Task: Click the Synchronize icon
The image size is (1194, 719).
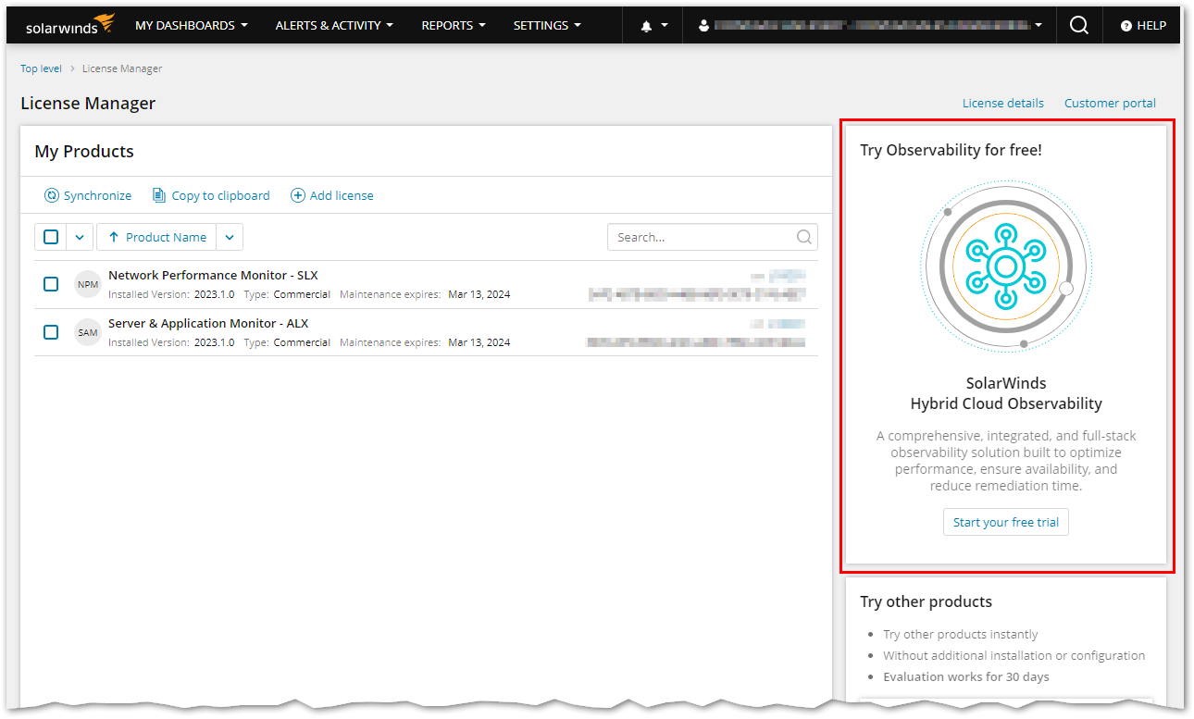Action: coord(52,195)
